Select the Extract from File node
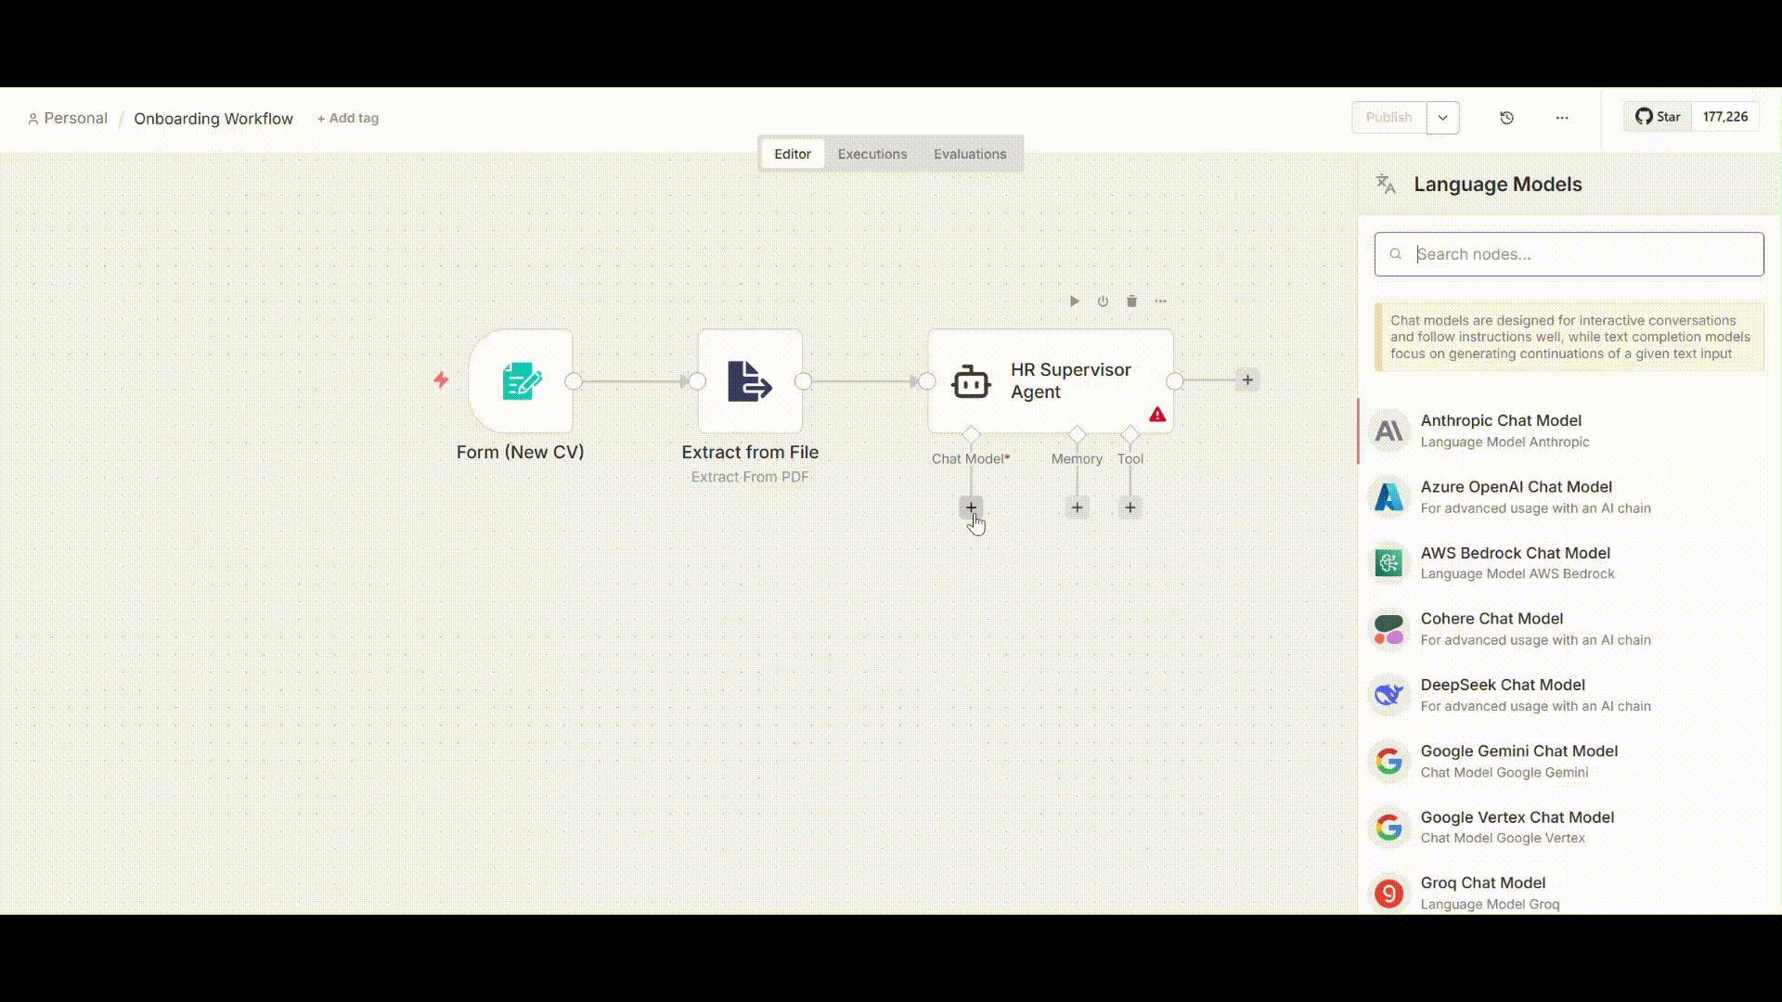 click(750, 381)
